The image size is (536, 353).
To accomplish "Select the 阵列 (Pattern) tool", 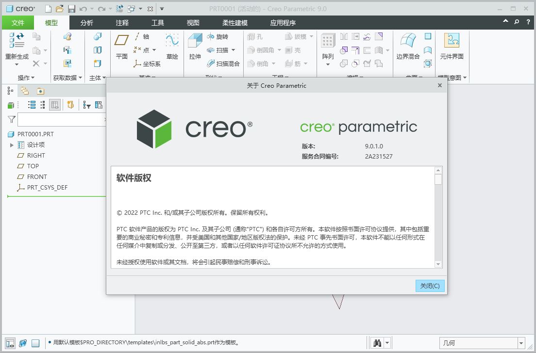I will click(x=328, y=47).
